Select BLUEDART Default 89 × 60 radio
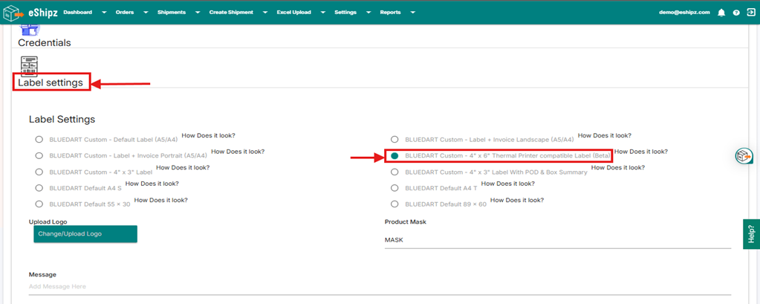 tap(394, 204)
